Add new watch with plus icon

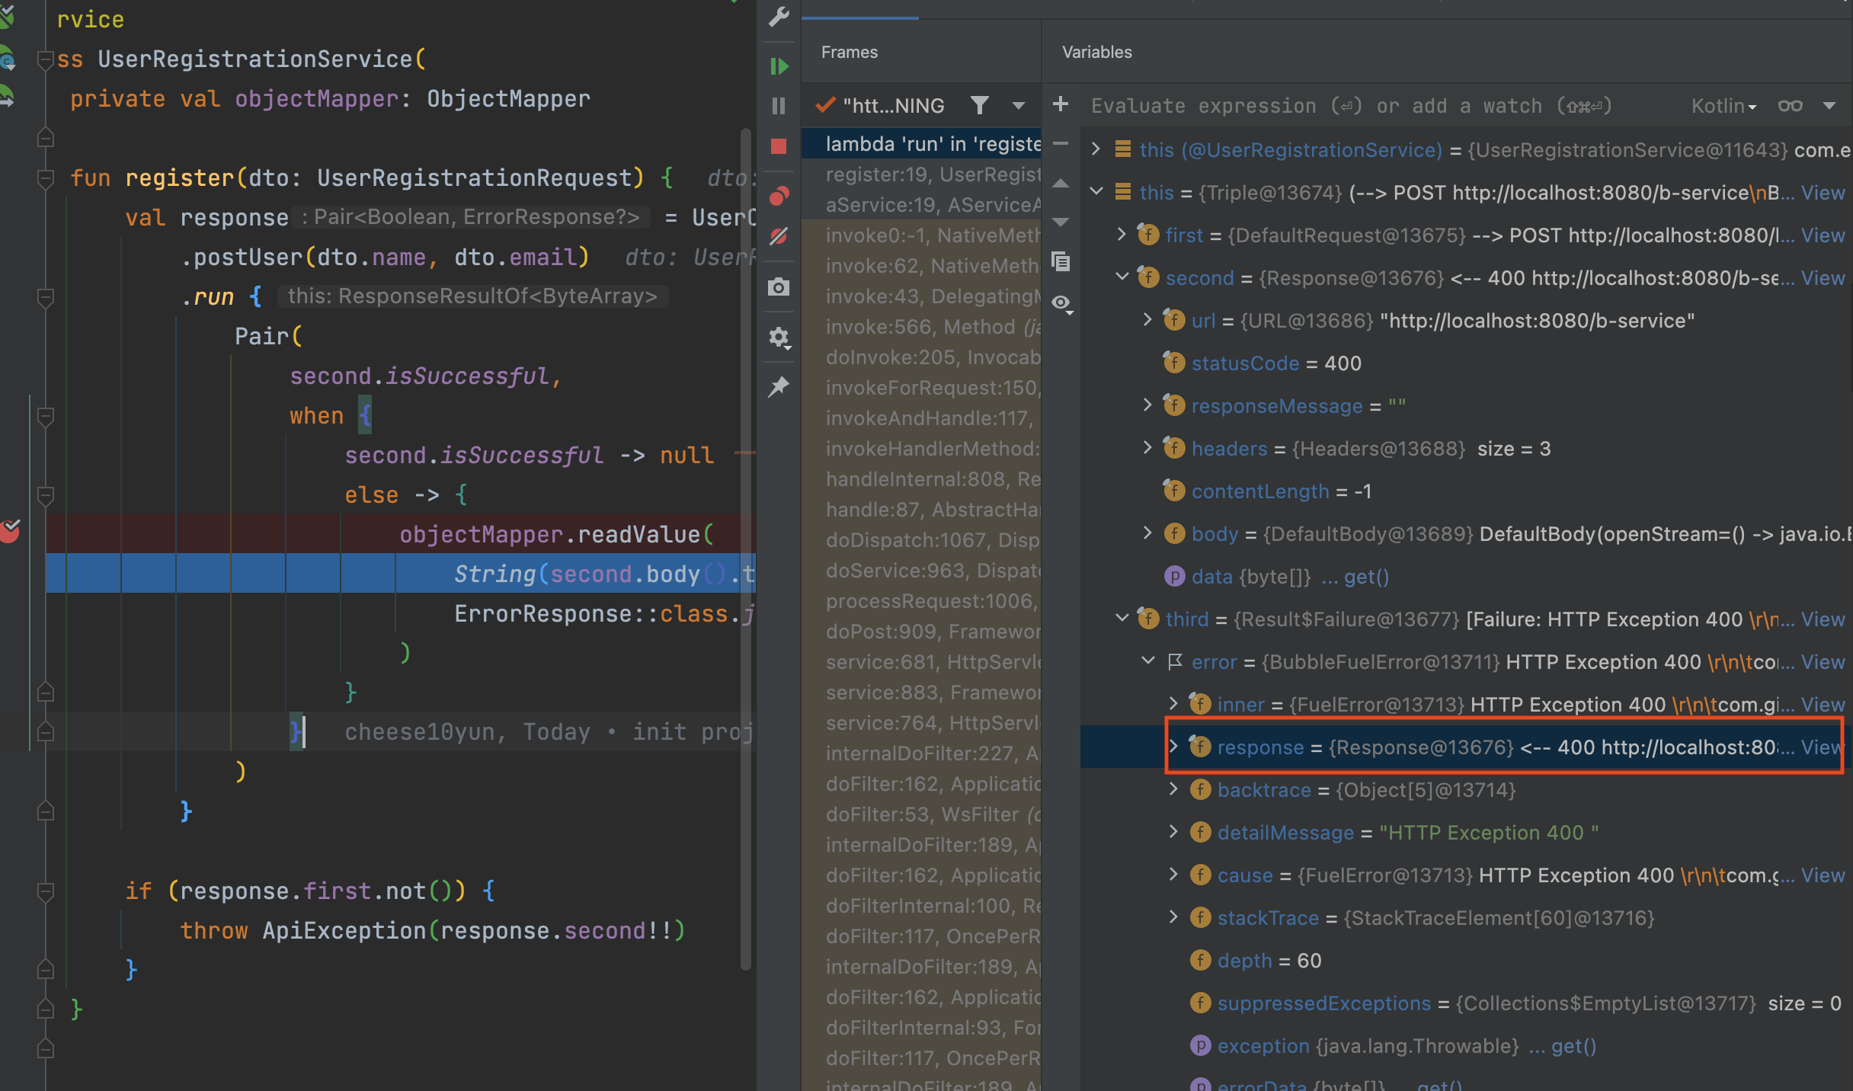(1061, 104)
